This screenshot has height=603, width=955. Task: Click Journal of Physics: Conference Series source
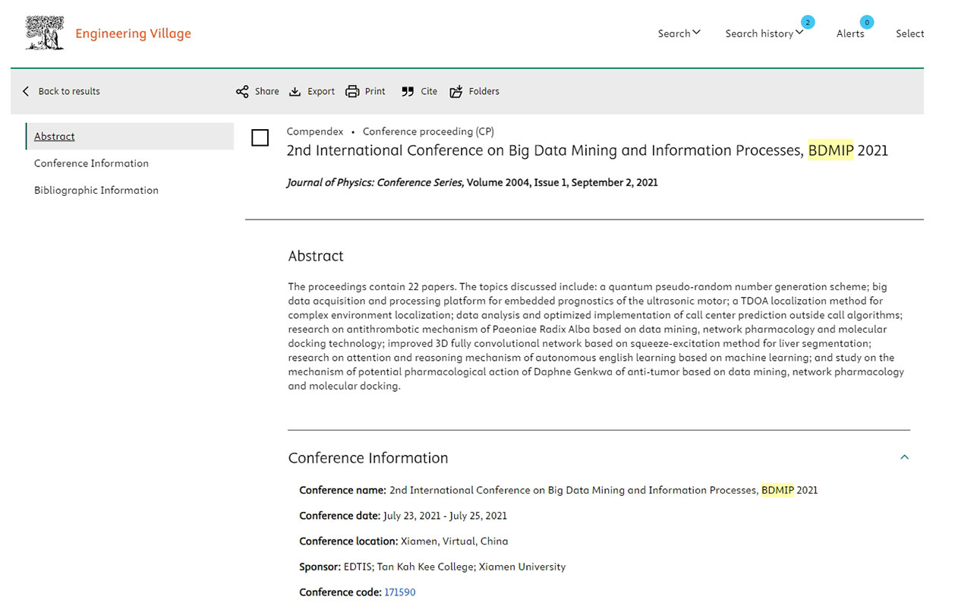pyautogui.click(x=375, y=182)
